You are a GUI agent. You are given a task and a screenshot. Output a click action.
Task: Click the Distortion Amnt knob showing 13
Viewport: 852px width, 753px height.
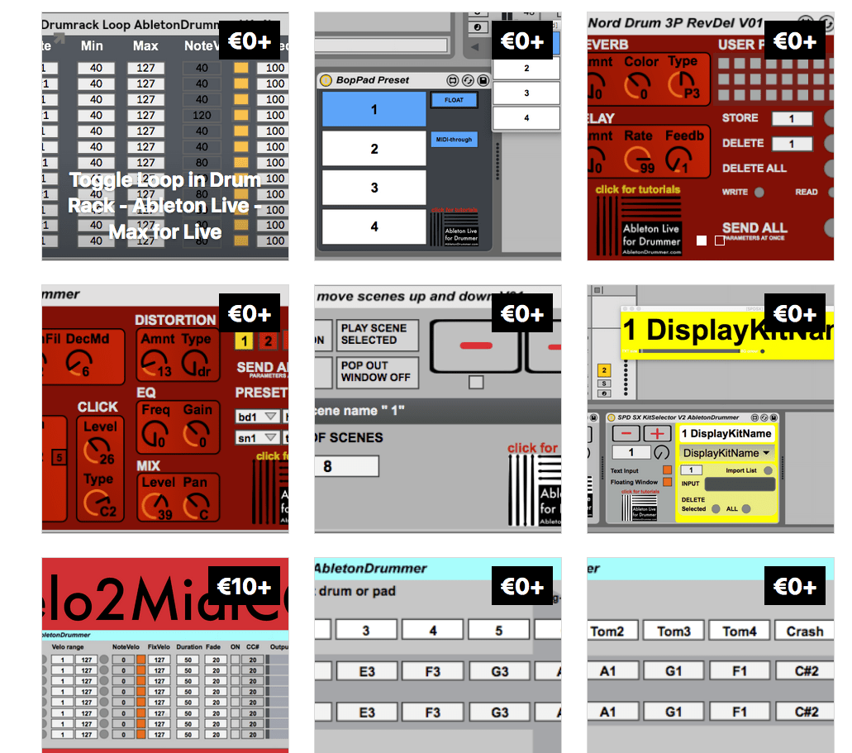point(155,364)
